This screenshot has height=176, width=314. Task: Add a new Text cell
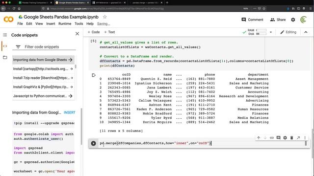click(x=109, y=32)
